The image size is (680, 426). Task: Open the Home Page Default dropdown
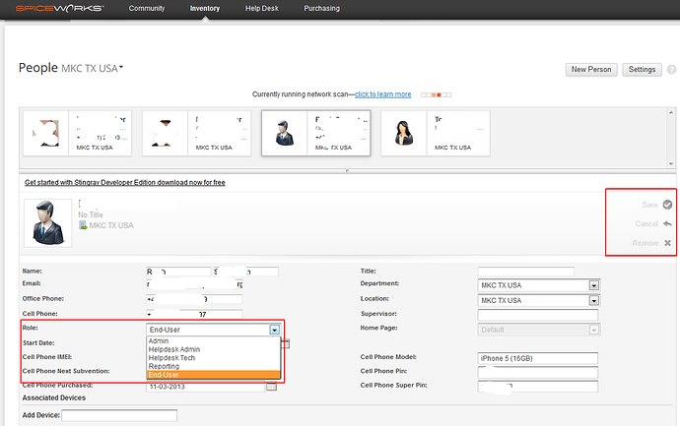click(x=539, y=330)
